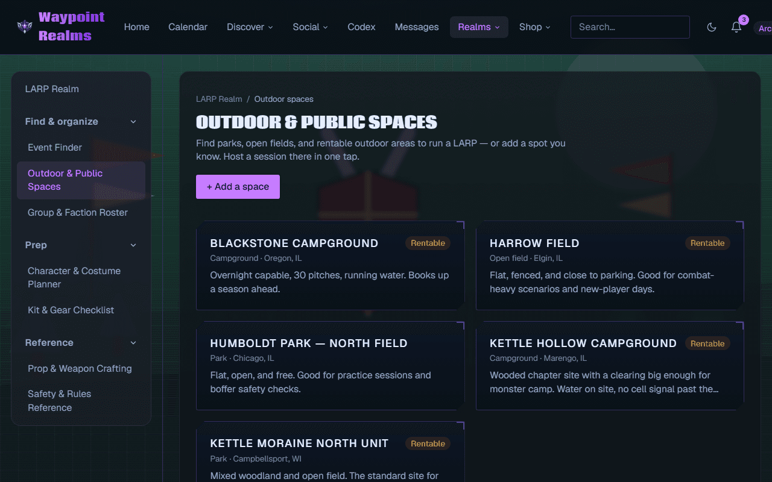The width and height of the screenshot is (772, 482).
Task: Click the Waypoint Realms logo emblem
Action: pyautogui.click(x=25, y=27)
